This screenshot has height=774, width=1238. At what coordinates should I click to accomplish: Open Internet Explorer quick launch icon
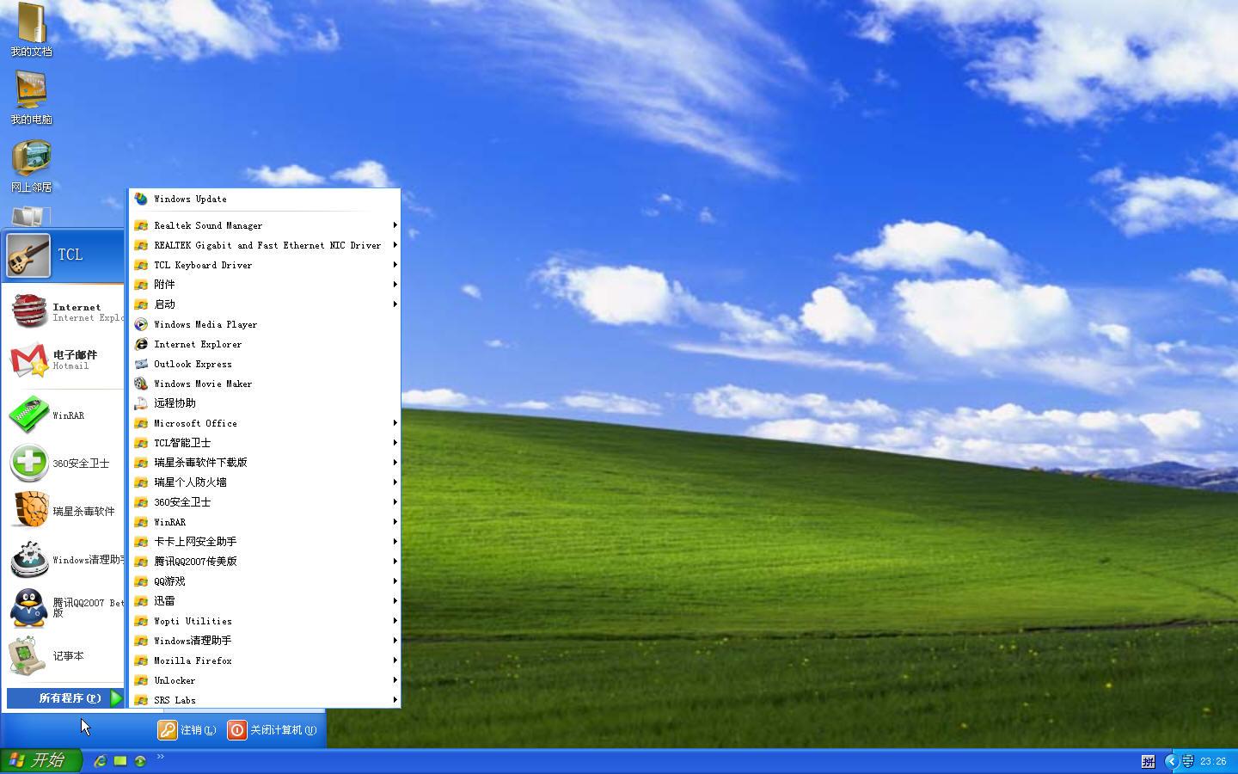pos(100,761)
